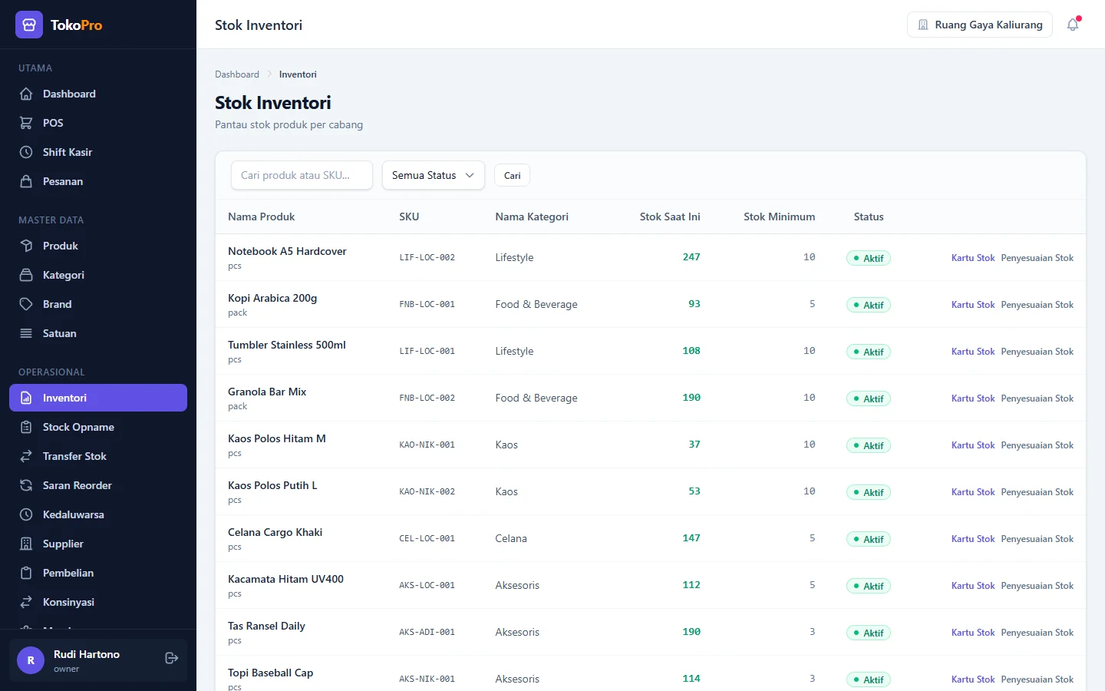The image size is (1105, 691).
Task: Click the Brand tag icon
Action: click(26, 304)
